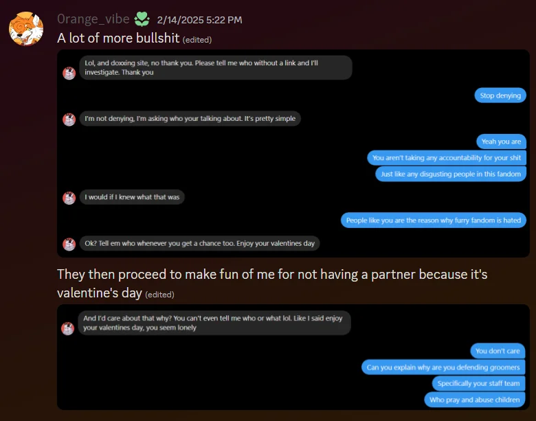Screen dimensions: 536x421
Task: Click the "You don't care" blue bubble
Action: (498, 351)
